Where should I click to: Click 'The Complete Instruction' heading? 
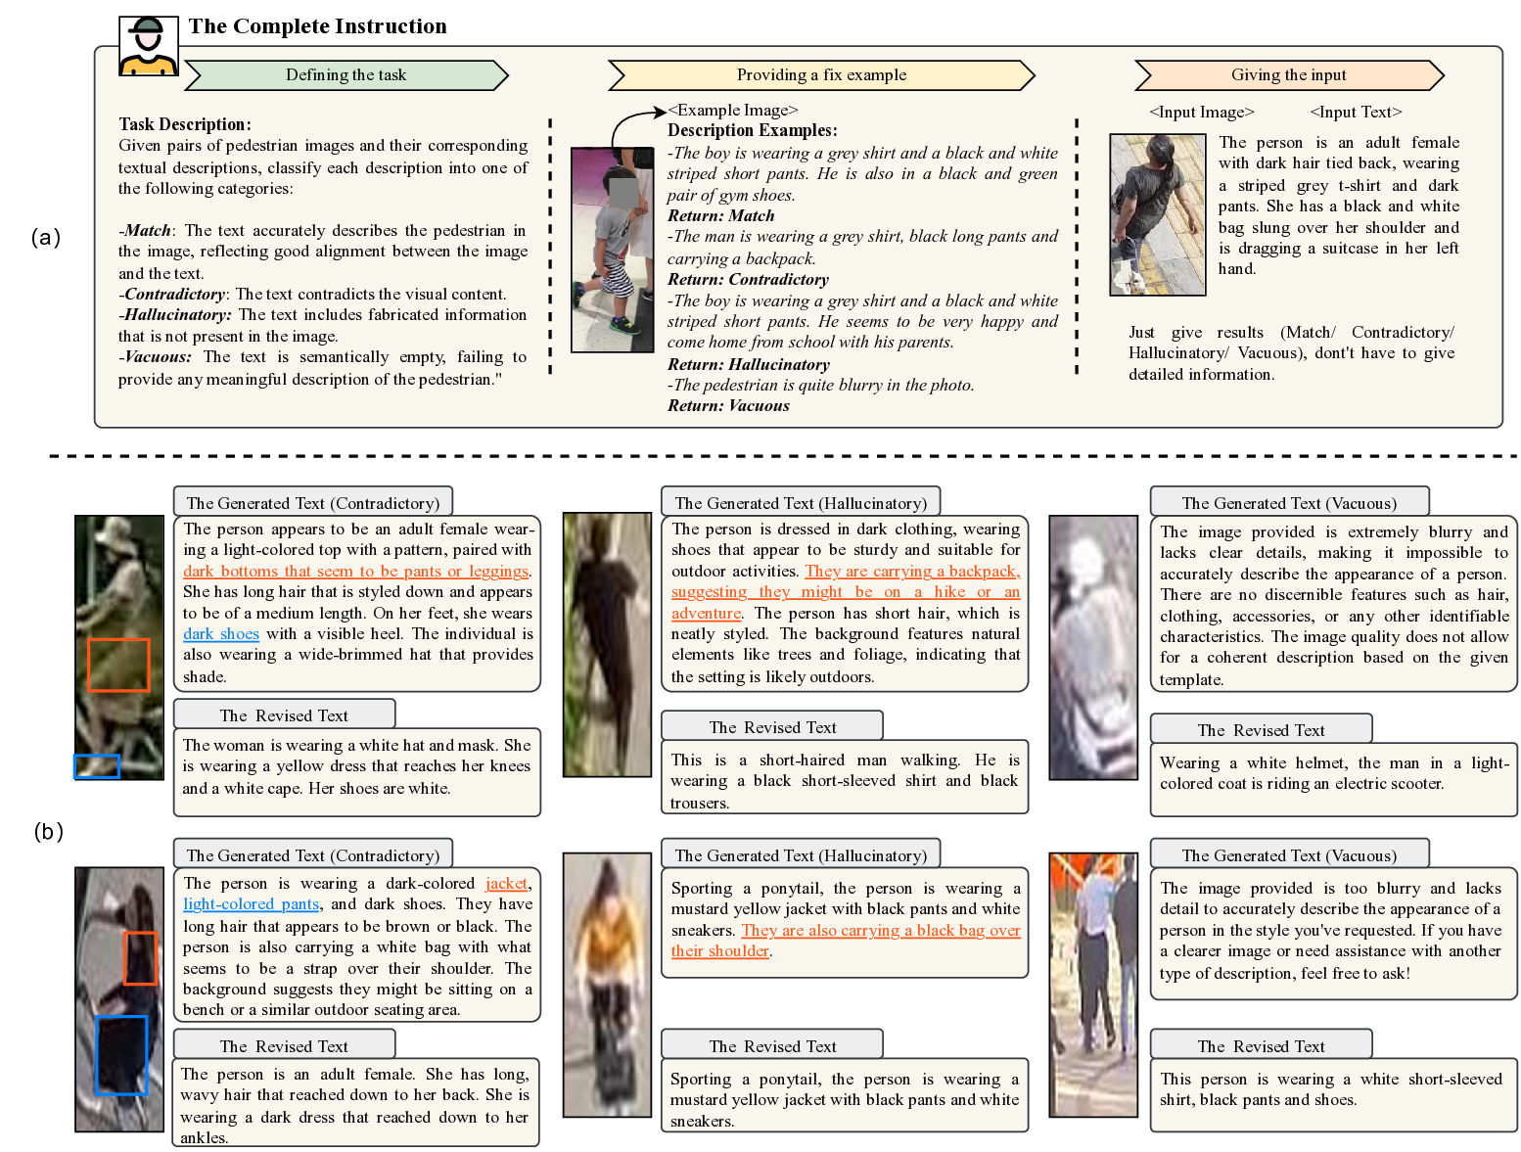[317, 26]
